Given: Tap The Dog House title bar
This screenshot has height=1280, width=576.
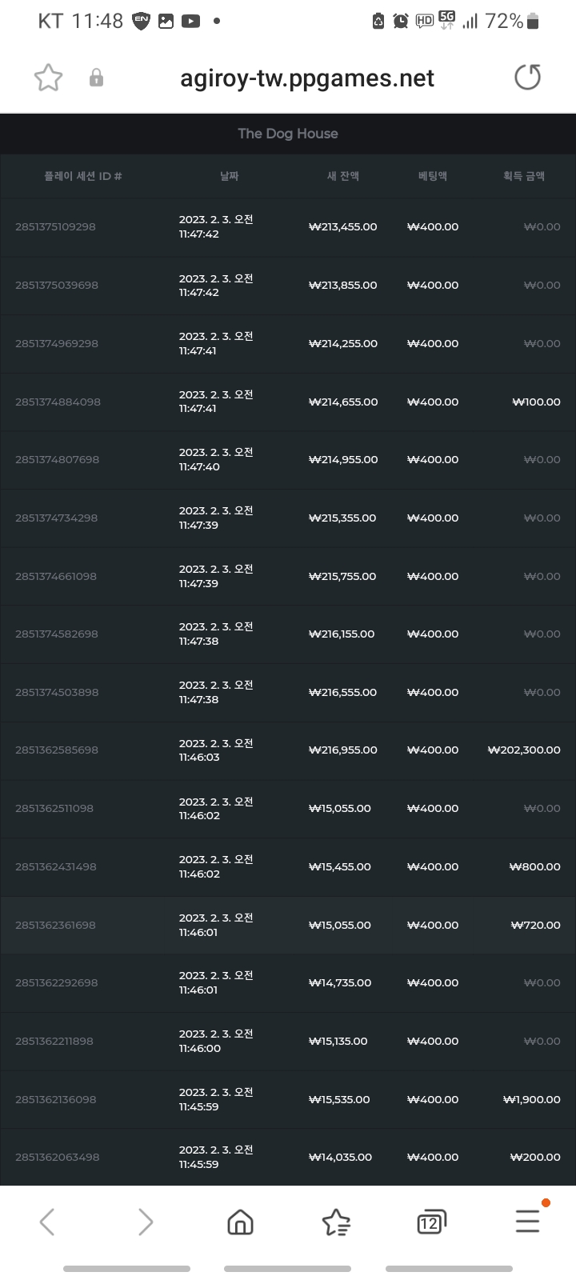Looking at the screenshot, I should pyautogui.click(x=288, y=134).
